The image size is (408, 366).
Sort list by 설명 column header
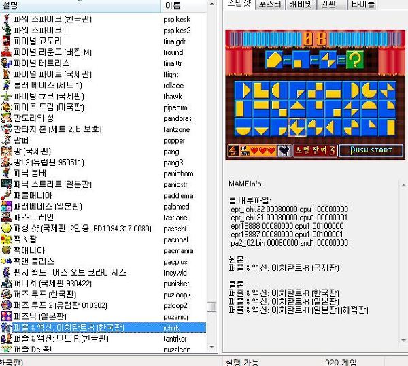point(80,5)
